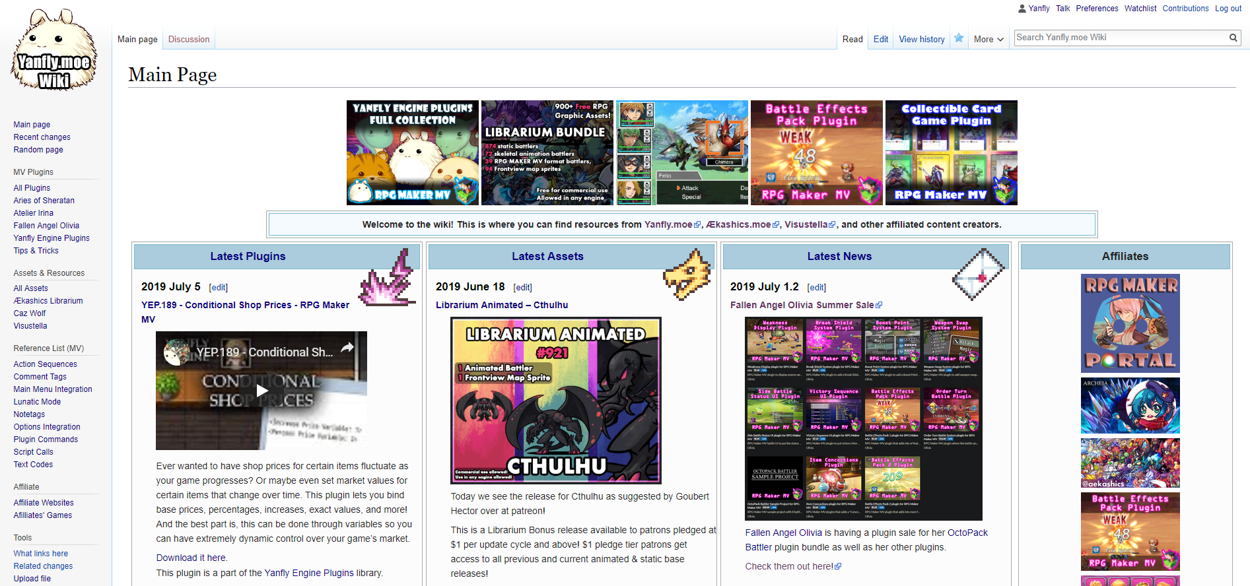Open Ækashics Librarium sidebar link
Image resolution: width=1250 pixels, height=586 pixels.
coord(48,301)
